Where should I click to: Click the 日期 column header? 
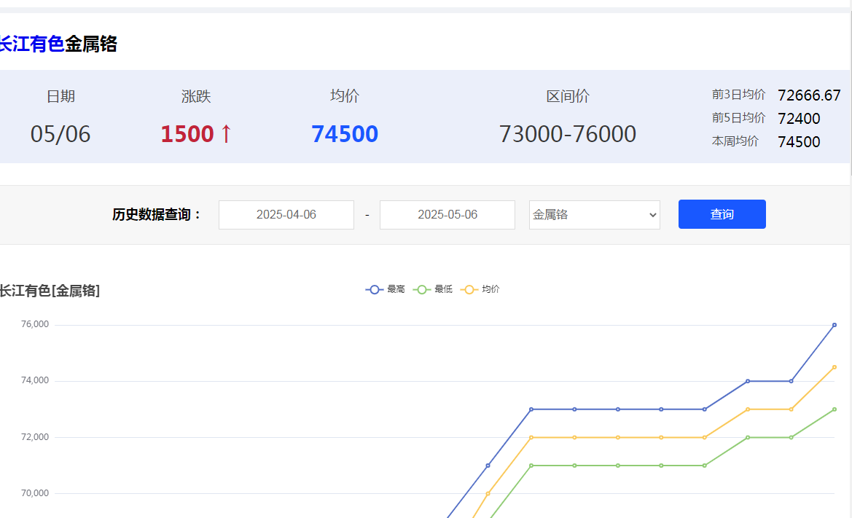pyautogui.click(x=60, y=96)
